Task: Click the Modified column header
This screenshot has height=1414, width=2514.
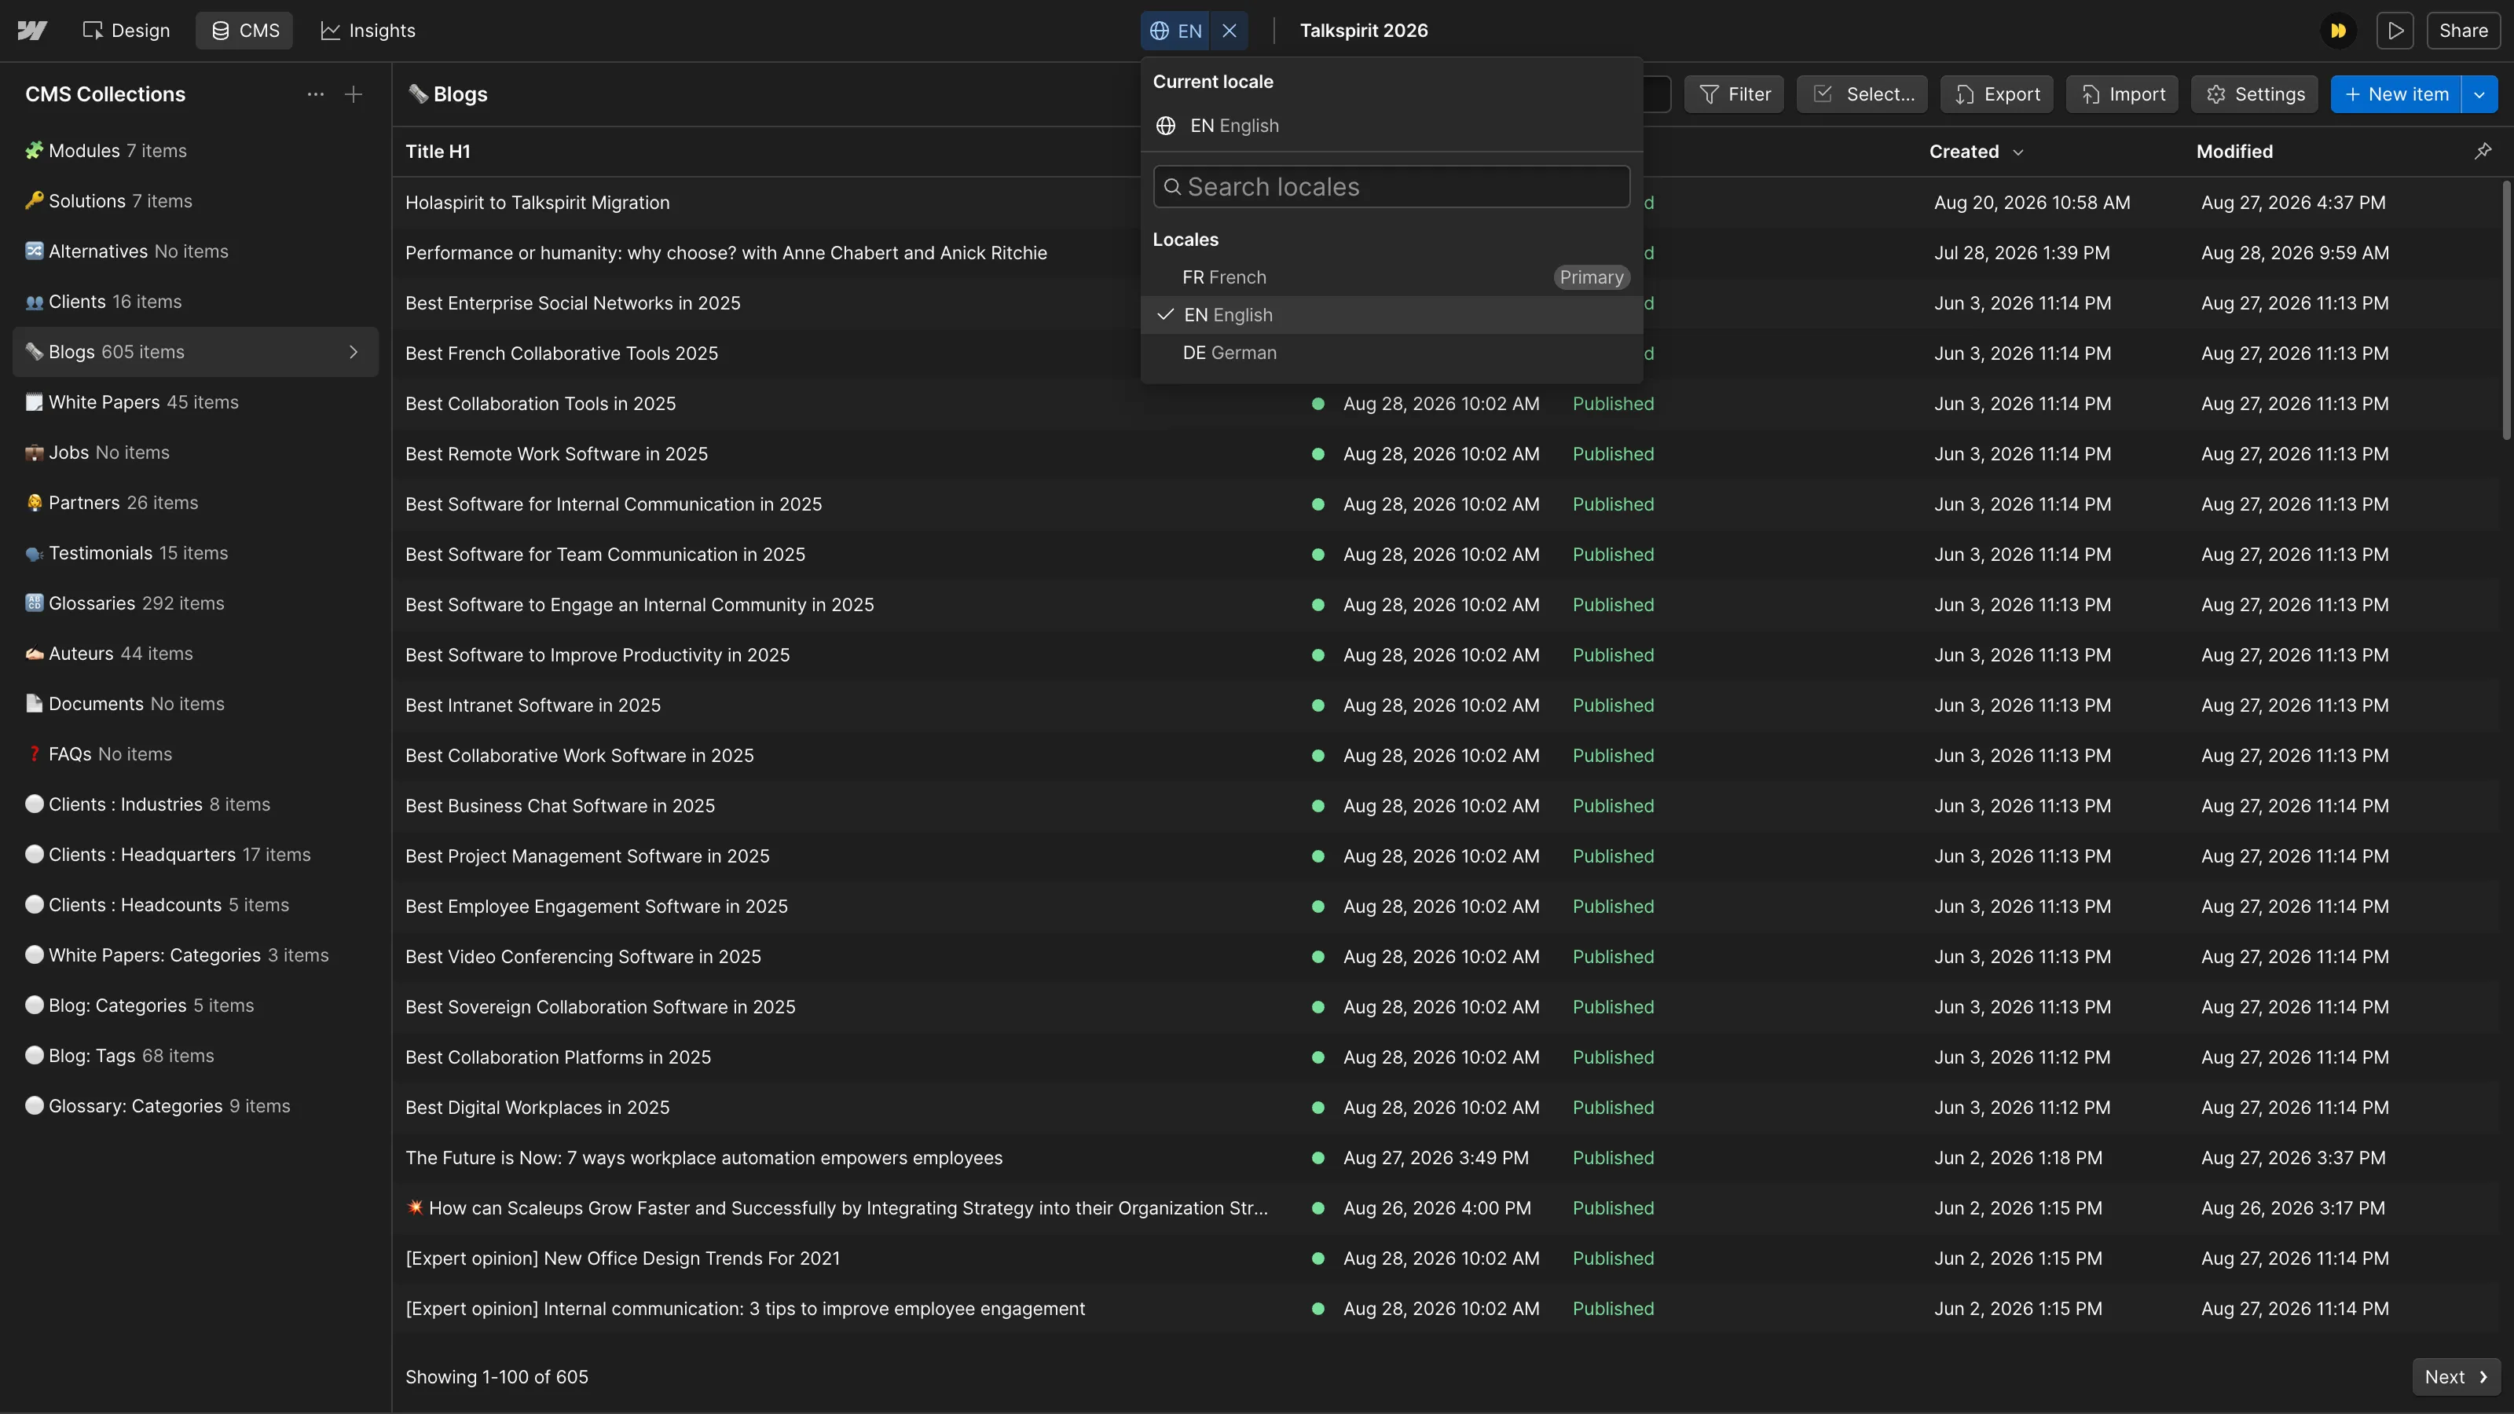Action: [x=2235, y=152]
